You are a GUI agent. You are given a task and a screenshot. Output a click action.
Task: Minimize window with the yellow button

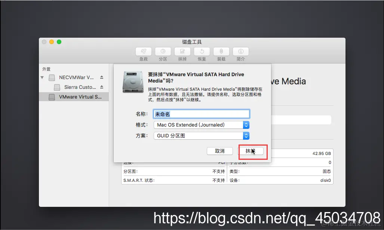52,42
